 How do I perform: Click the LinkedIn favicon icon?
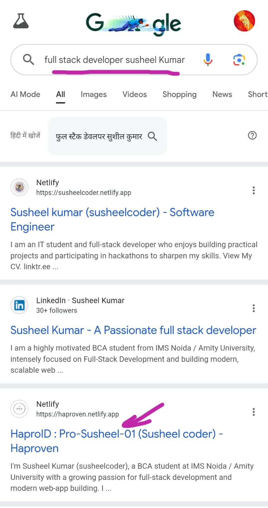coord(19,305)
